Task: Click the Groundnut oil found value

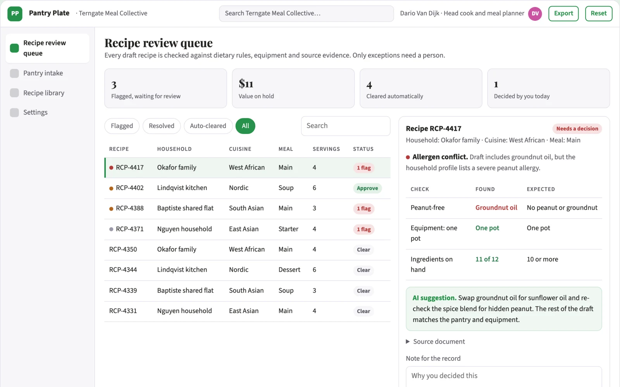Action: (x=496, y=208)
